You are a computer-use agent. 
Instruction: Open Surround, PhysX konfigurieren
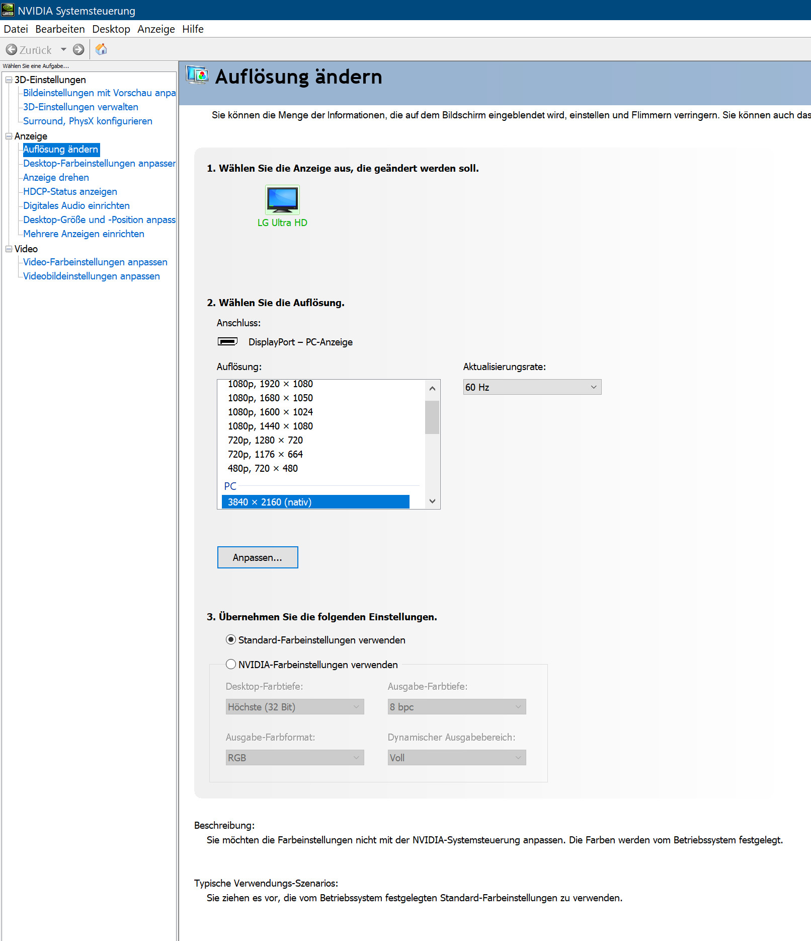88,121
